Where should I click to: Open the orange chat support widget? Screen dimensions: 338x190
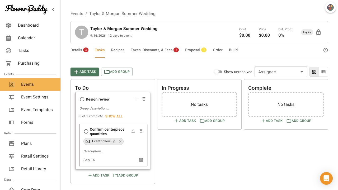point(326,178)
